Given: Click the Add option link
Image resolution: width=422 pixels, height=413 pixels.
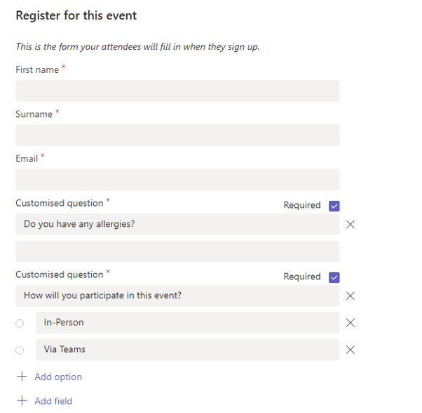Looking at the screenshot, I should pyautogui.click(x=58, y=377).
